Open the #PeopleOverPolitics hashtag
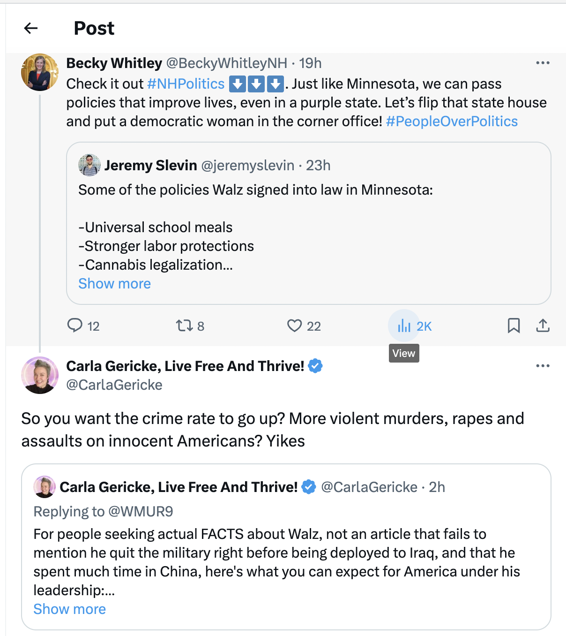 pos(452,121)
